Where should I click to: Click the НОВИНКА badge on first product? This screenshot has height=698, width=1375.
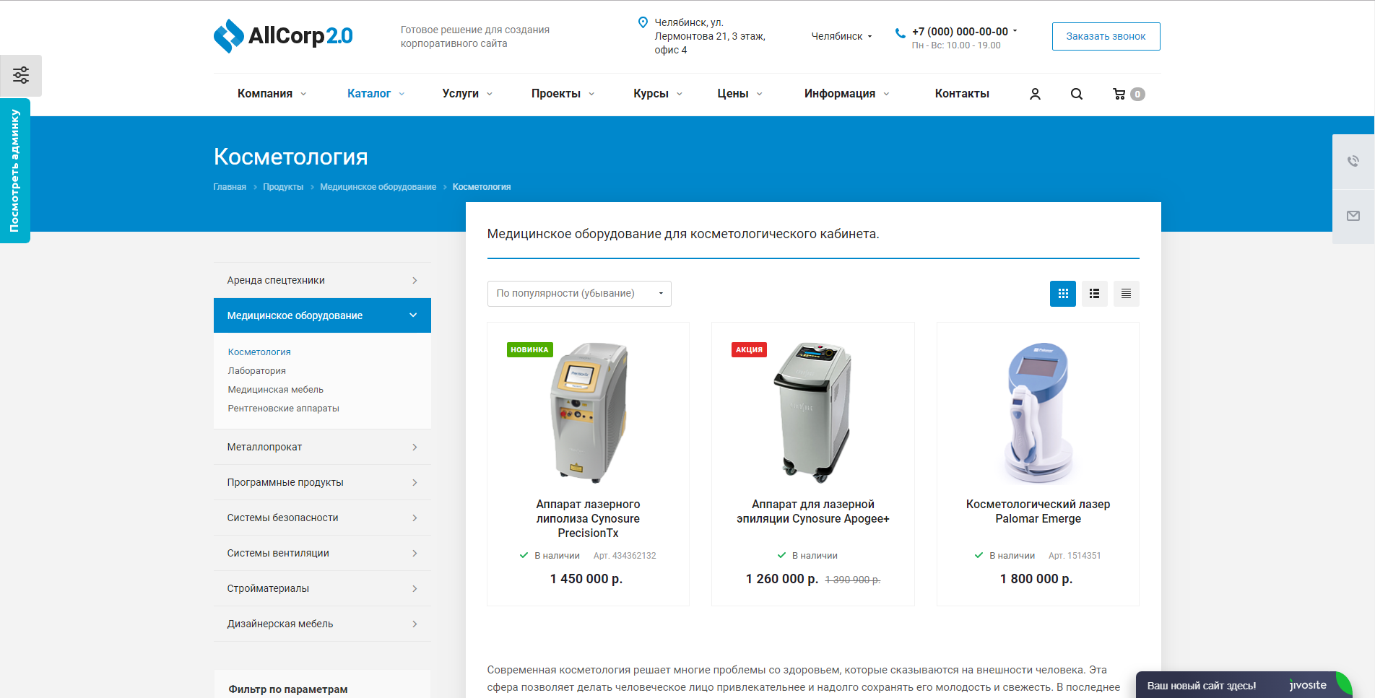pos(529,349)
